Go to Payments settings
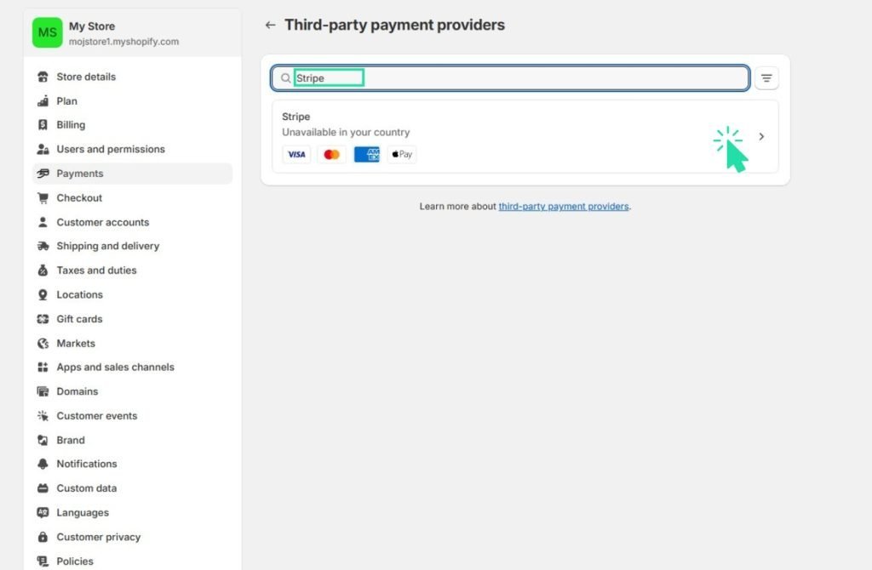 point(132,174)
